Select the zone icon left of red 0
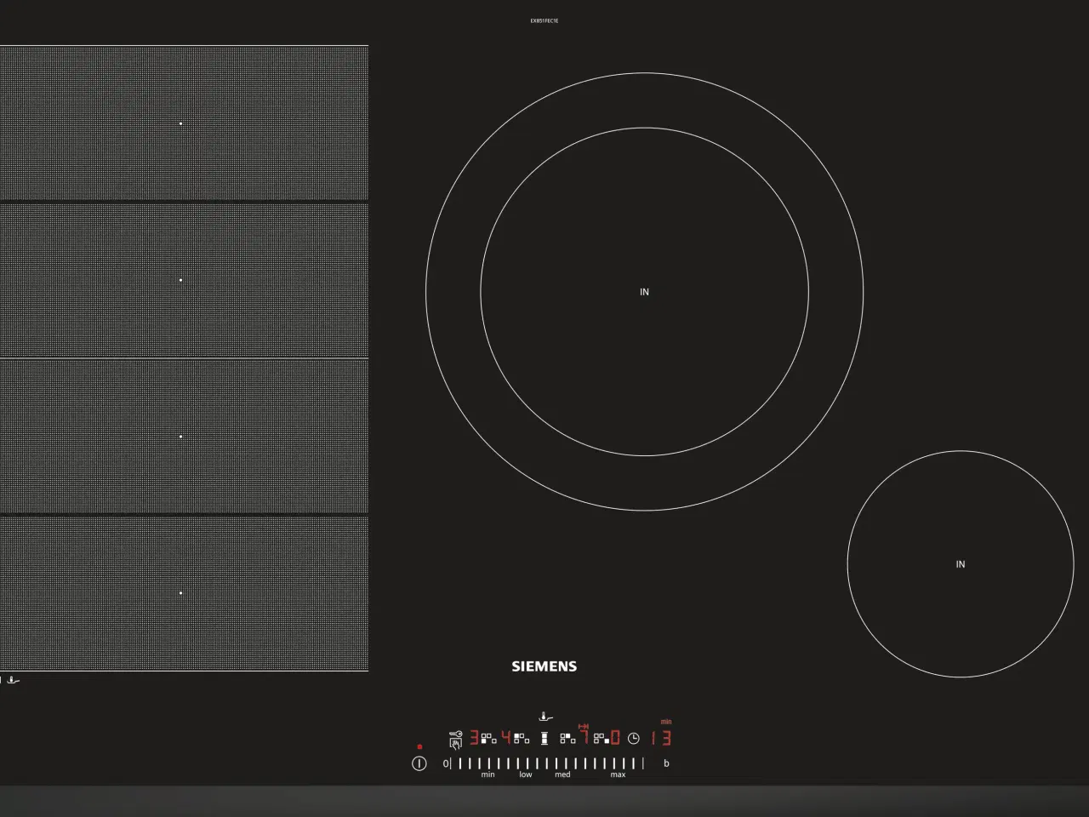 point(601,739)
